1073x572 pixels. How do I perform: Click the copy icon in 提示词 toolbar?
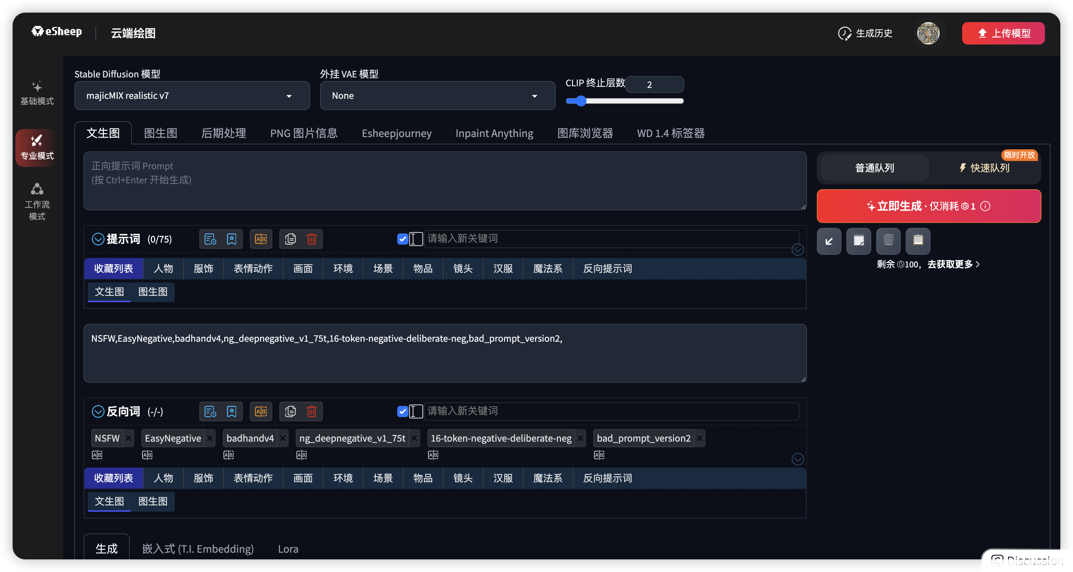tap(290, 239)
